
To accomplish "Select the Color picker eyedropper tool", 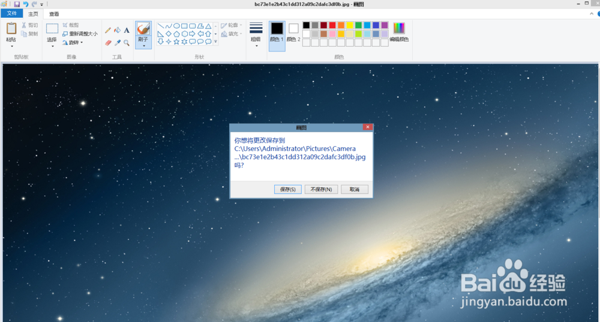I will pos(118,42).
